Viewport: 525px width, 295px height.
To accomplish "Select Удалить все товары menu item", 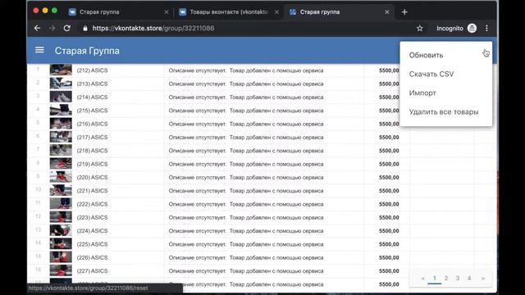I will click(444, 112).
